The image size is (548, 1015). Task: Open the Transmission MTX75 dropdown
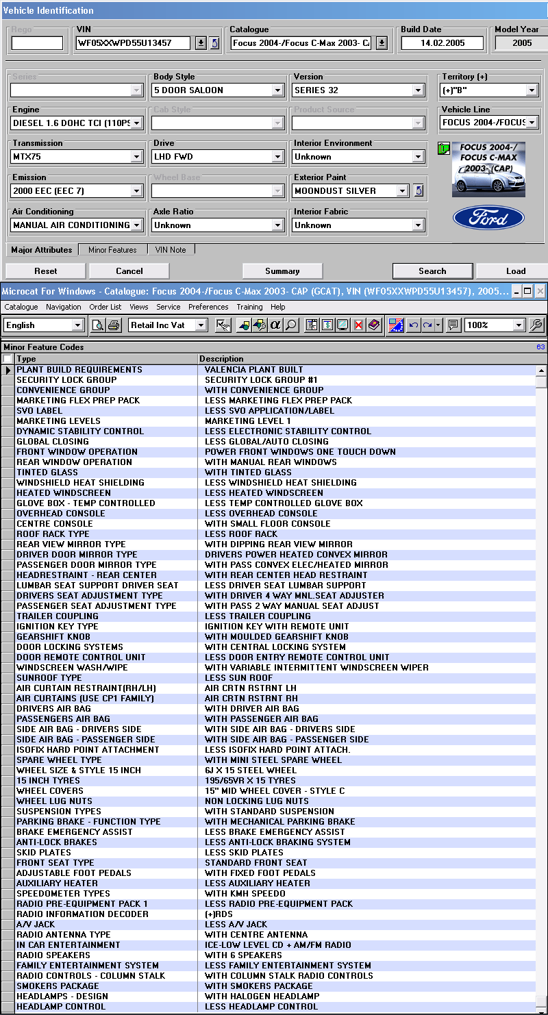tap(136, 157)
